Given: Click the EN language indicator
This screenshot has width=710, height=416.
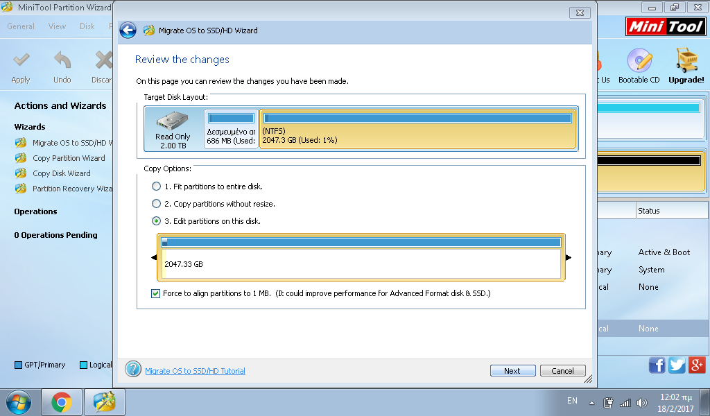Looking at the screenshot, I should pyautogui.click(x=572, y=401).
